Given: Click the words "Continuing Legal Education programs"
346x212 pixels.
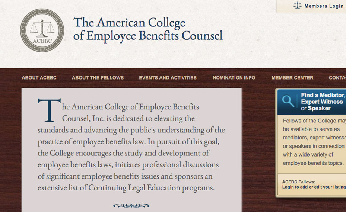Looking at the screenshot, I should coord(151,187).
